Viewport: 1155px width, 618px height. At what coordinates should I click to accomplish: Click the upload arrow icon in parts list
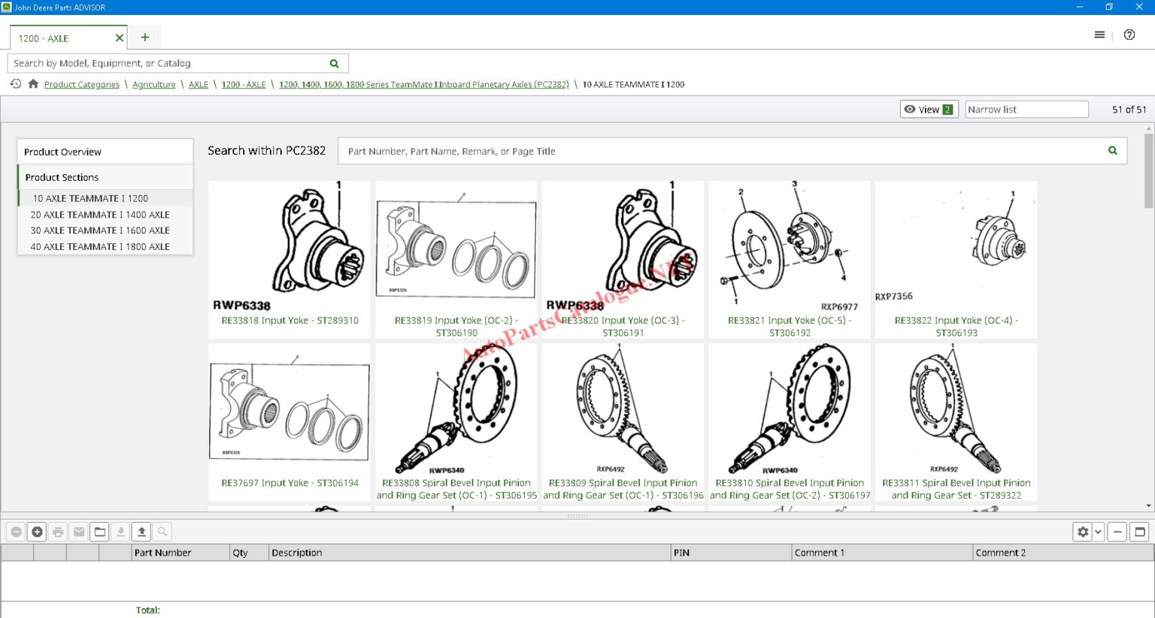pos(141,532)
